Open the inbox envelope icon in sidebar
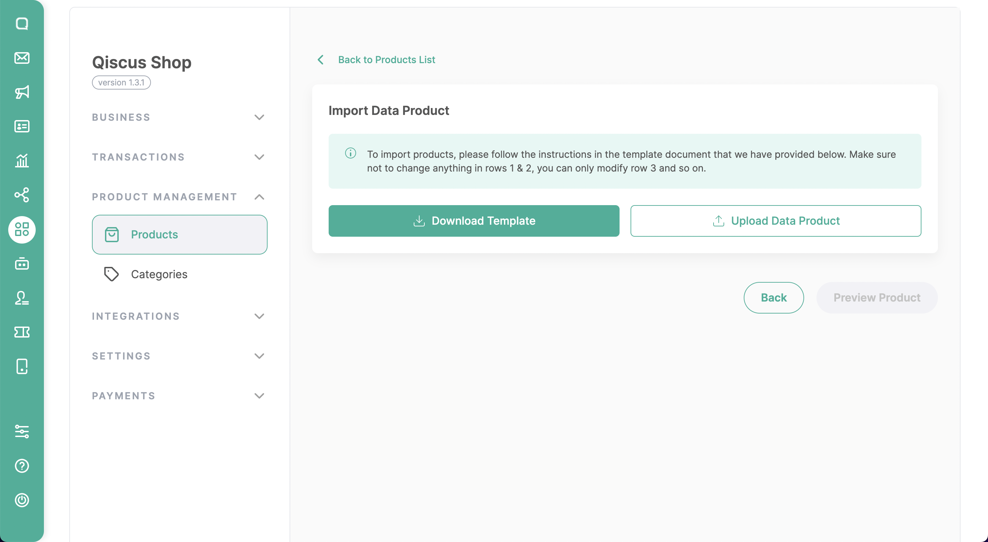 pyautogui.click(x=22, y=58)
